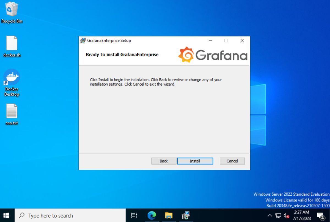Viewport: 330px width, 222px height.
Task: Open the Windows Start menu
Action: pos(6,215)
